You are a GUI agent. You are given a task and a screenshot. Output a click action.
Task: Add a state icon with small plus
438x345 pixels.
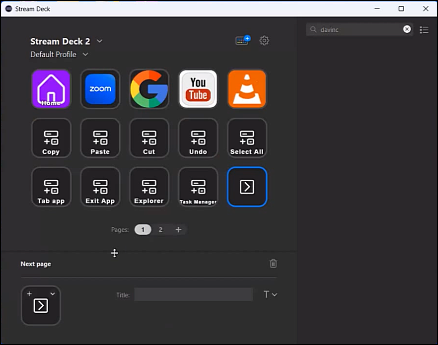[x=29, y=294]
